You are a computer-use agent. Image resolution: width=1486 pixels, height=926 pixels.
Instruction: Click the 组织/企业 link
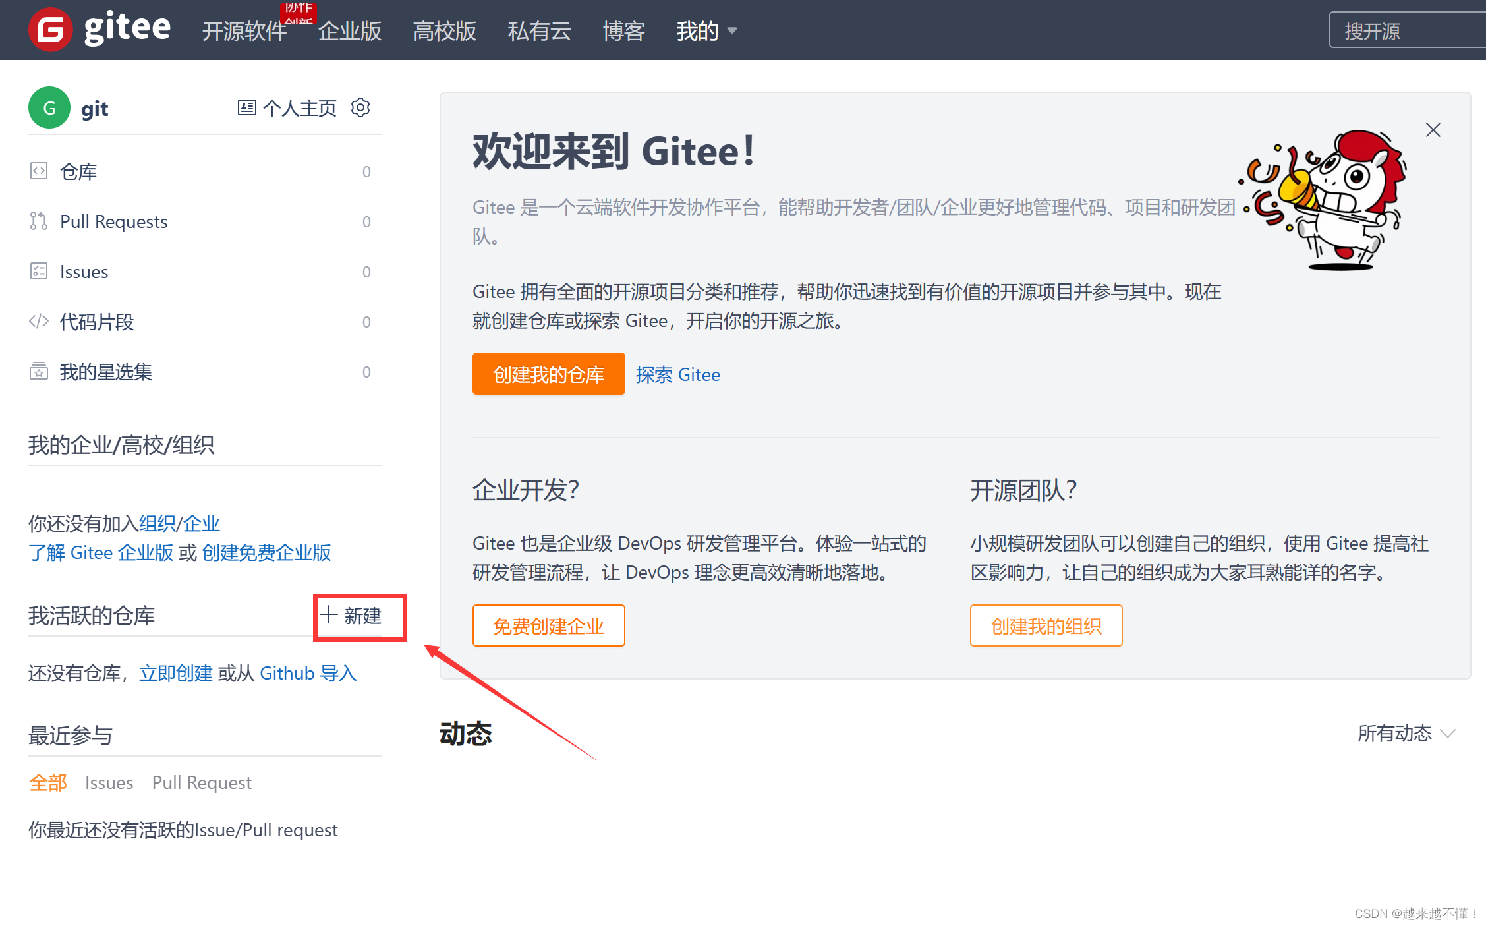179,523
